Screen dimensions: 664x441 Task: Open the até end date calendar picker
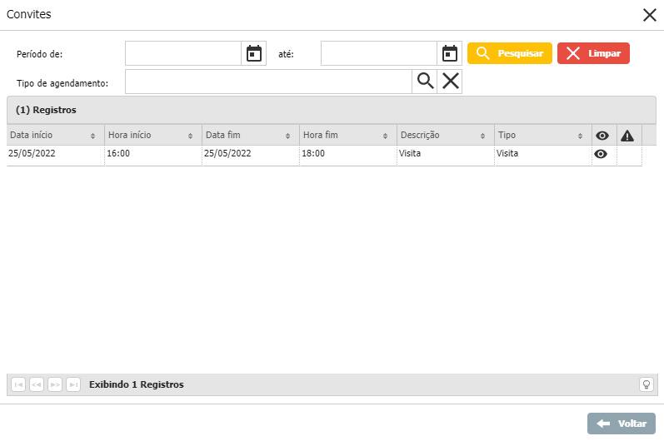tap(450, 53)
